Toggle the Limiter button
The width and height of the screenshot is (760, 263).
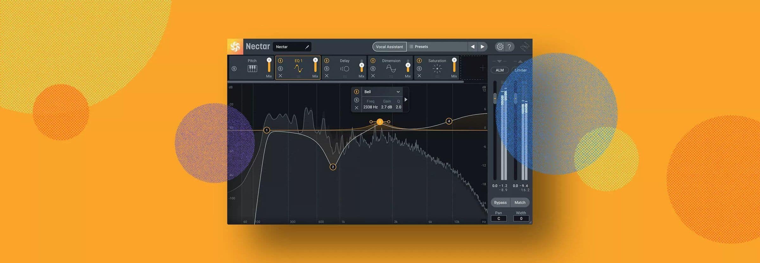click(520, 70)
